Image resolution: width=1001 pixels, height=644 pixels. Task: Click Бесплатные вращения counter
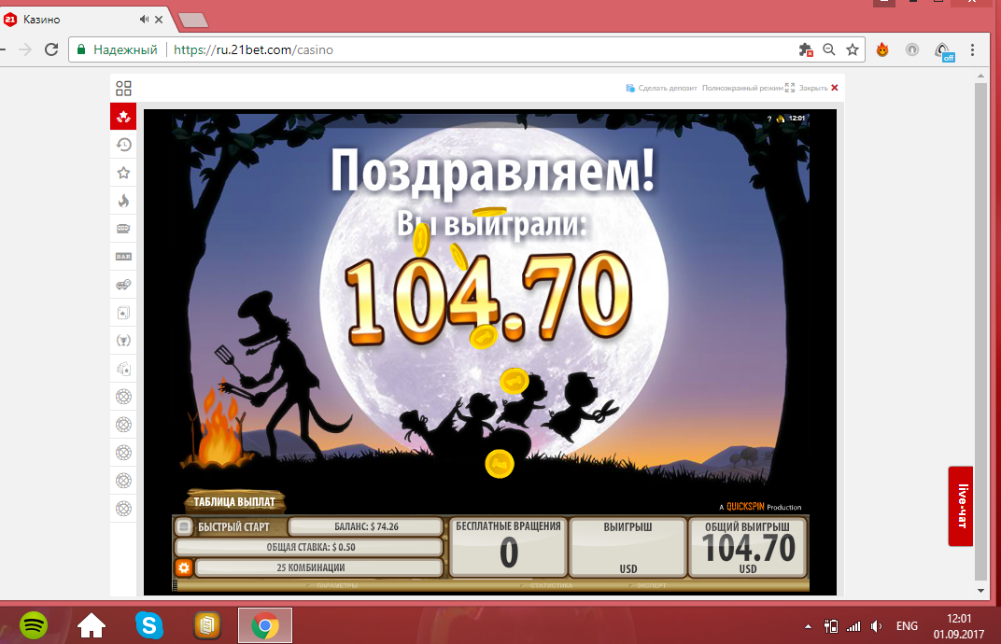coord(508,547)
